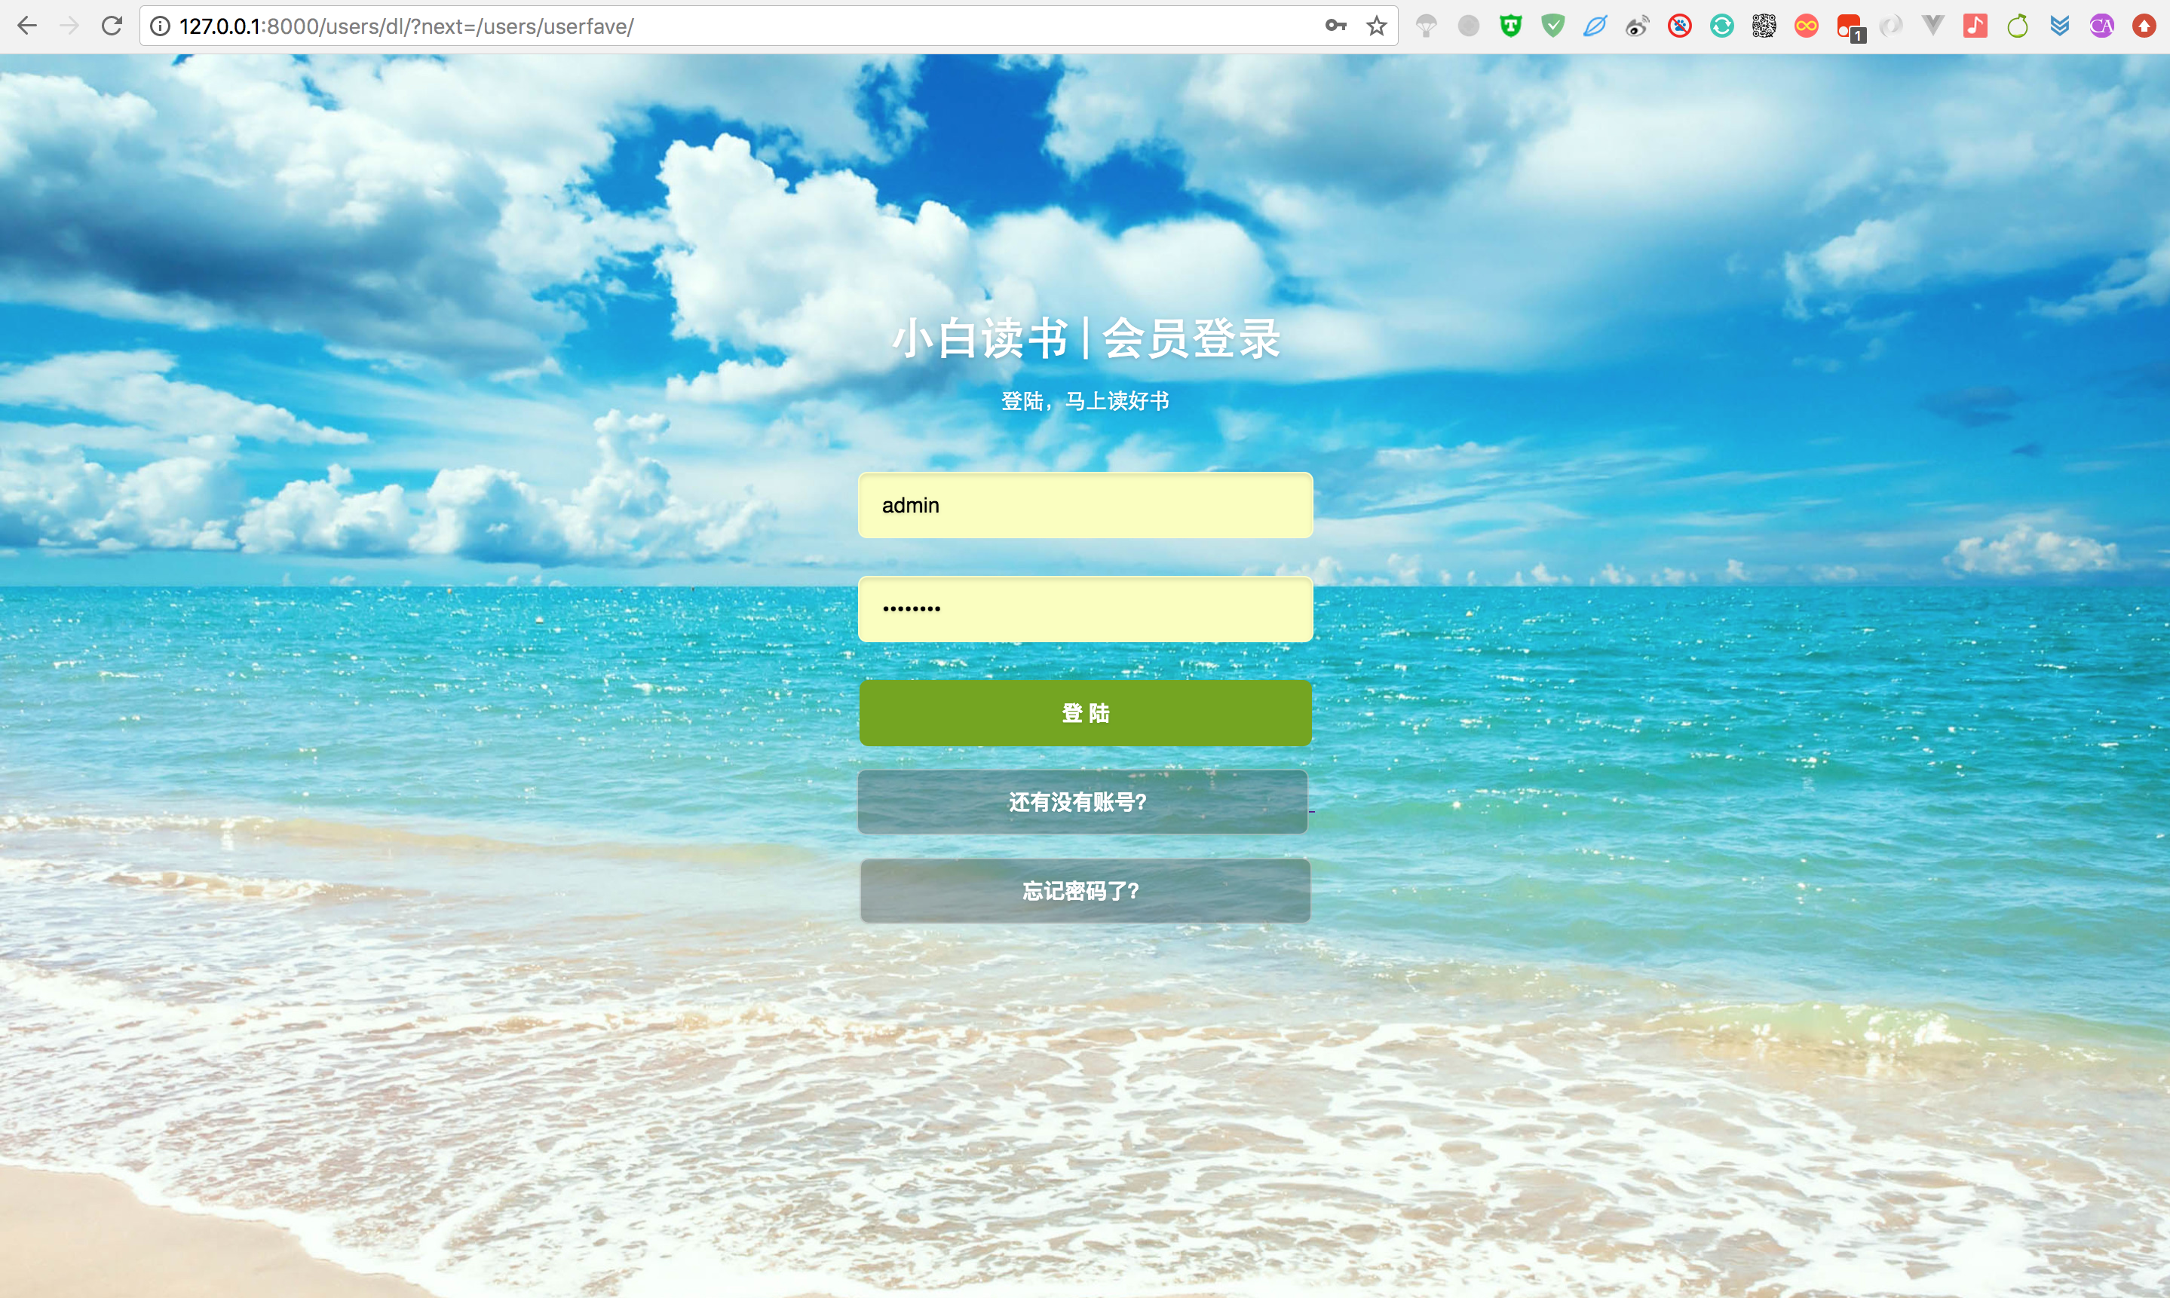
Task: Open saved password key icon
Action: click(x=1335, y=26)
